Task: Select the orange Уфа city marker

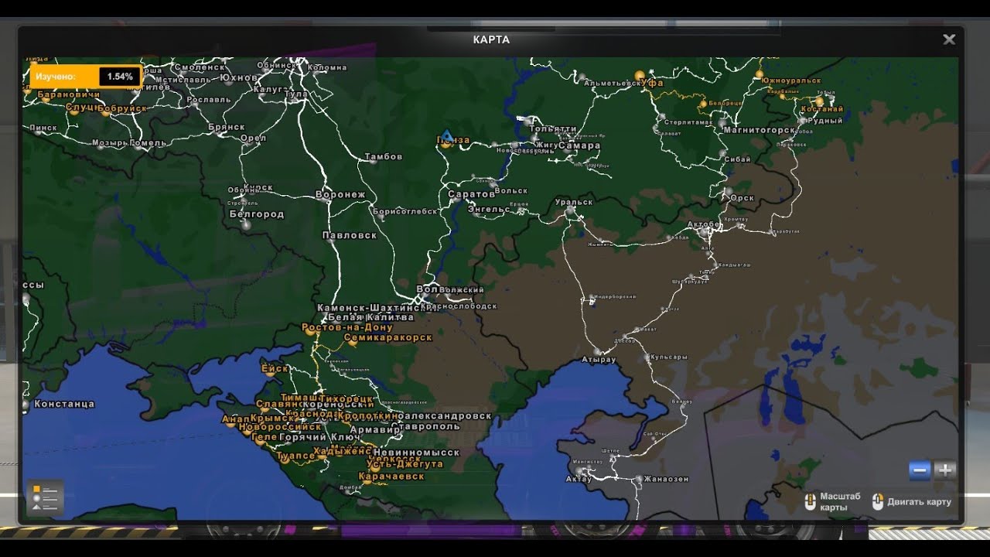Action: click(x=640, y=76)
